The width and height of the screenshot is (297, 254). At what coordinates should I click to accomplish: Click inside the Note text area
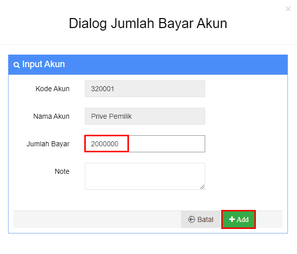pos(145,176)
